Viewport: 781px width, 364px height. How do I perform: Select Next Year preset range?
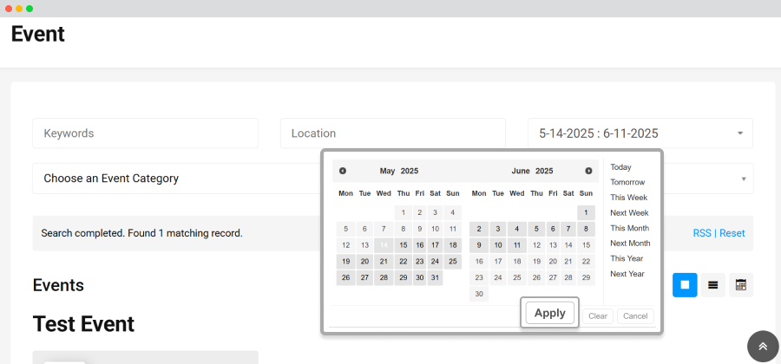627,274
